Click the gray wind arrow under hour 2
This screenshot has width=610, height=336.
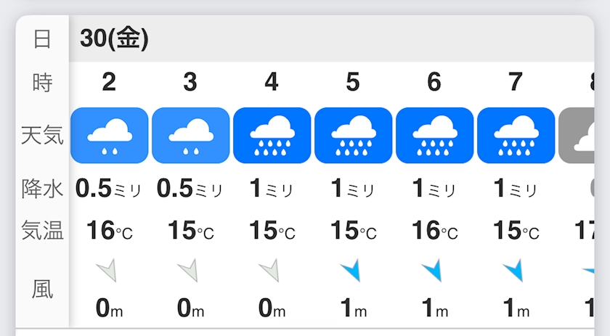point(107,271)
